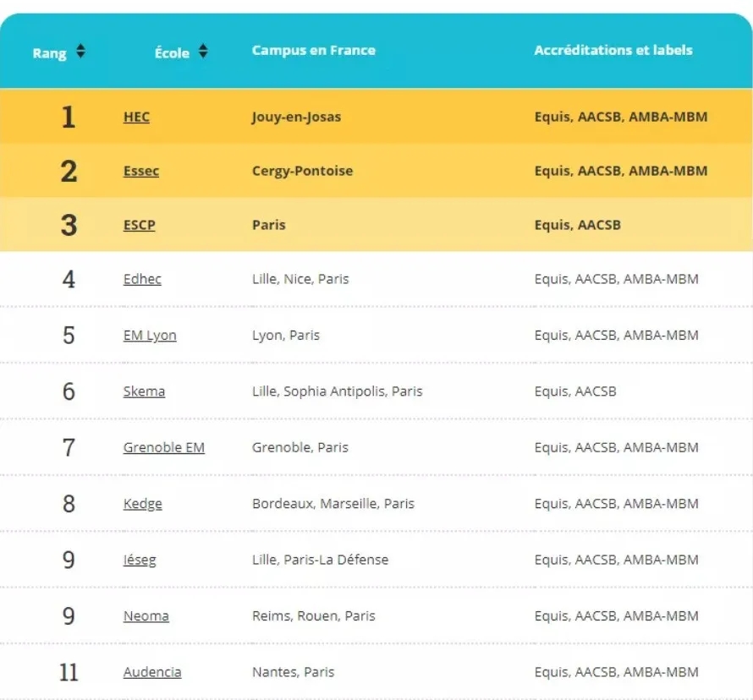Sort table by École column arrows
Viewport: 753px width, 700px height.
(x=203, y=51)
